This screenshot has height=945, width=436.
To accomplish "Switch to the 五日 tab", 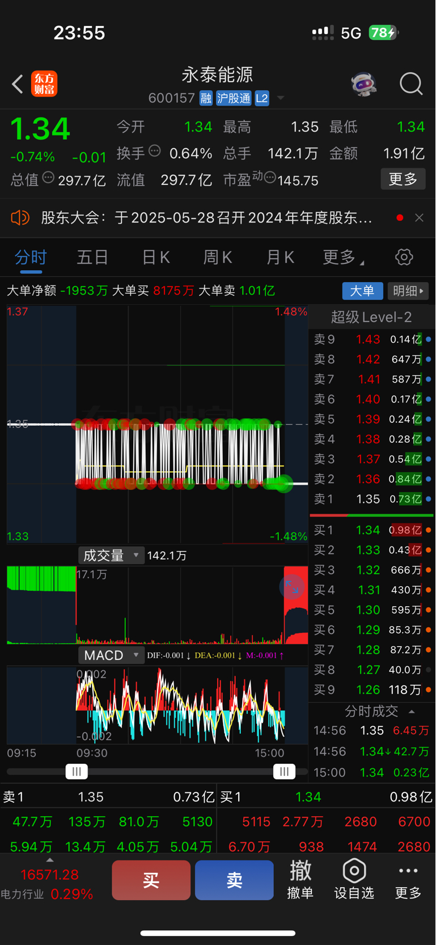I will (92, 258).
